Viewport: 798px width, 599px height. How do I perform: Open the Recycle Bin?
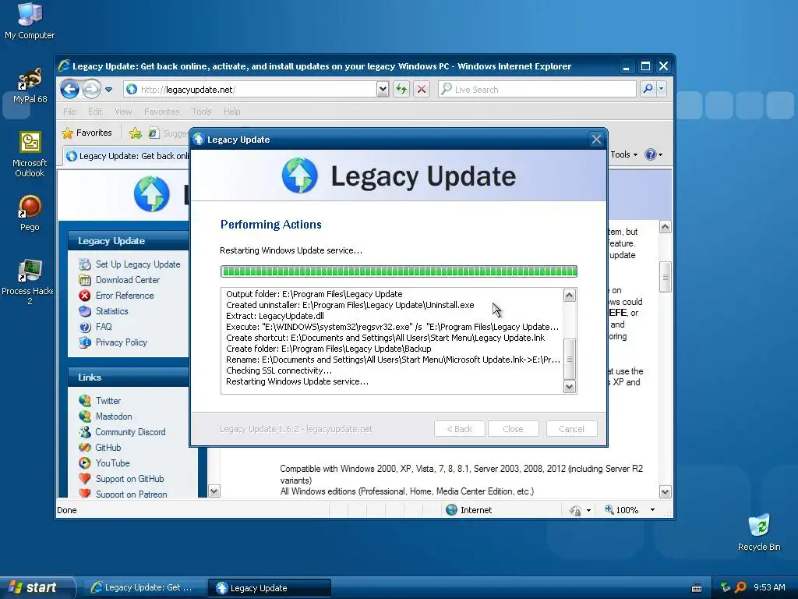coord(759,532)
